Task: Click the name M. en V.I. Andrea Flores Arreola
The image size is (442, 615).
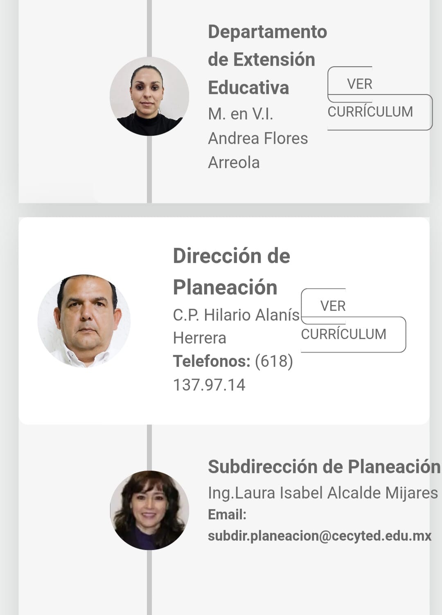Action: point(258,138)
